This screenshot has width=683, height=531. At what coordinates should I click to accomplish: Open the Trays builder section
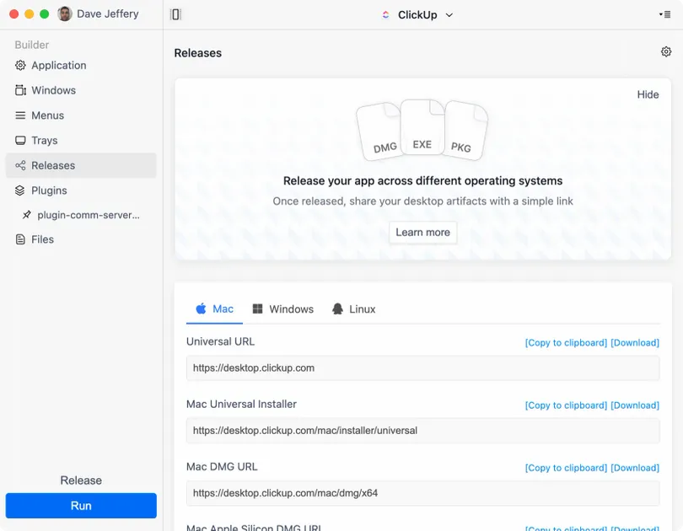tap(46, 140)
